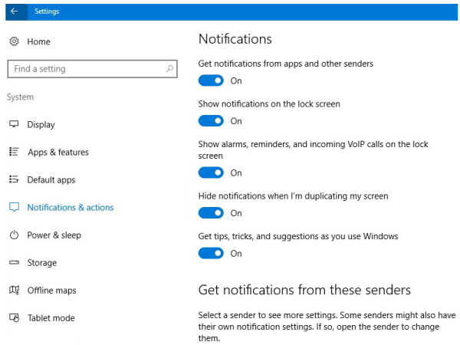This screenshot has width=460, height=345.
Task: Click the Power & sleep icon
Action: (14, 235)
